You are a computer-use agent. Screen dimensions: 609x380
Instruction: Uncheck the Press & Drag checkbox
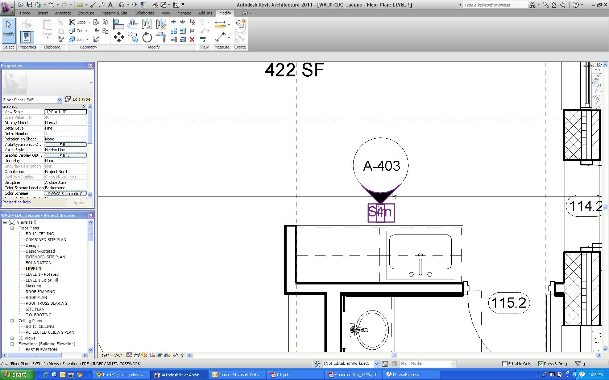(541, 364)
